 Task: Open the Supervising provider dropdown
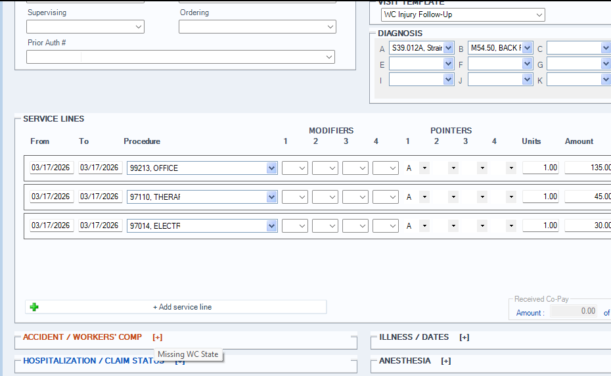tap(139, 27)
